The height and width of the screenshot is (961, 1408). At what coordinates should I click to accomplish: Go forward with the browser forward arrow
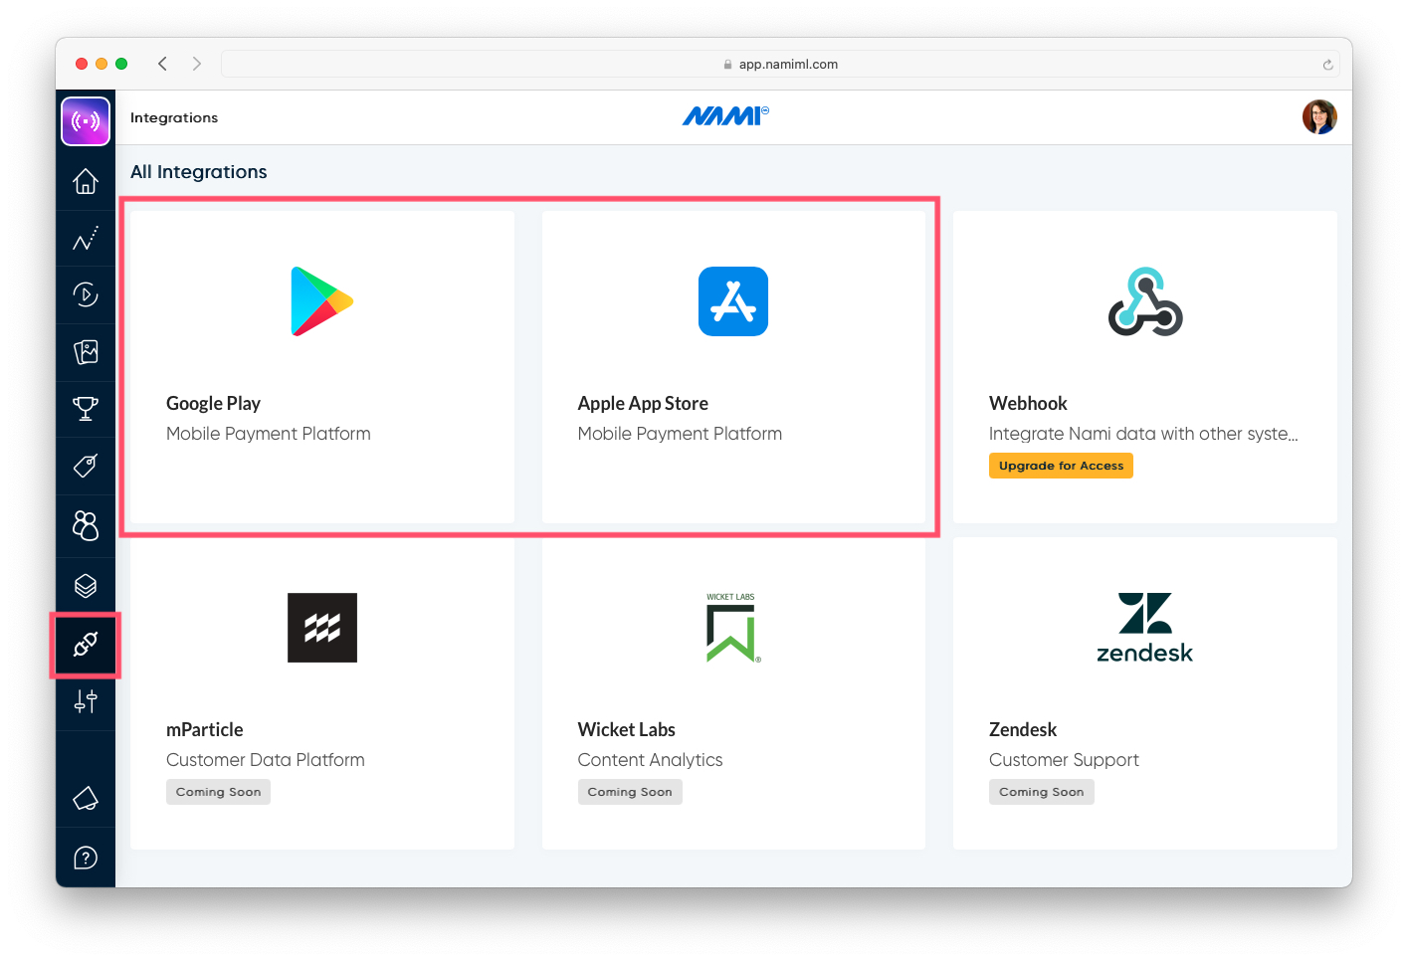pos(197,64)
